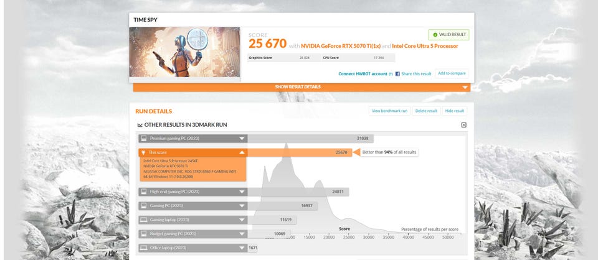Click View benchmark run button

pyautogui.click(x=389, y=111)
